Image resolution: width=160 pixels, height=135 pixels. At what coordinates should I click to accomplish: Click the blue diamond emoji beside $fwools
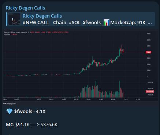pyautogui.click(x=10, y=111)
